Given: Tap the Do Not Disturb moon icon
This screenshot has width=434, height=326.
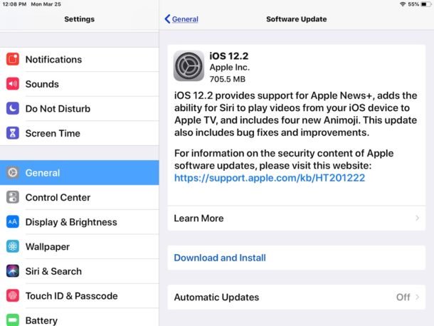Looking at the screenshot, I should pyautogui.click(x=13, y=109).
